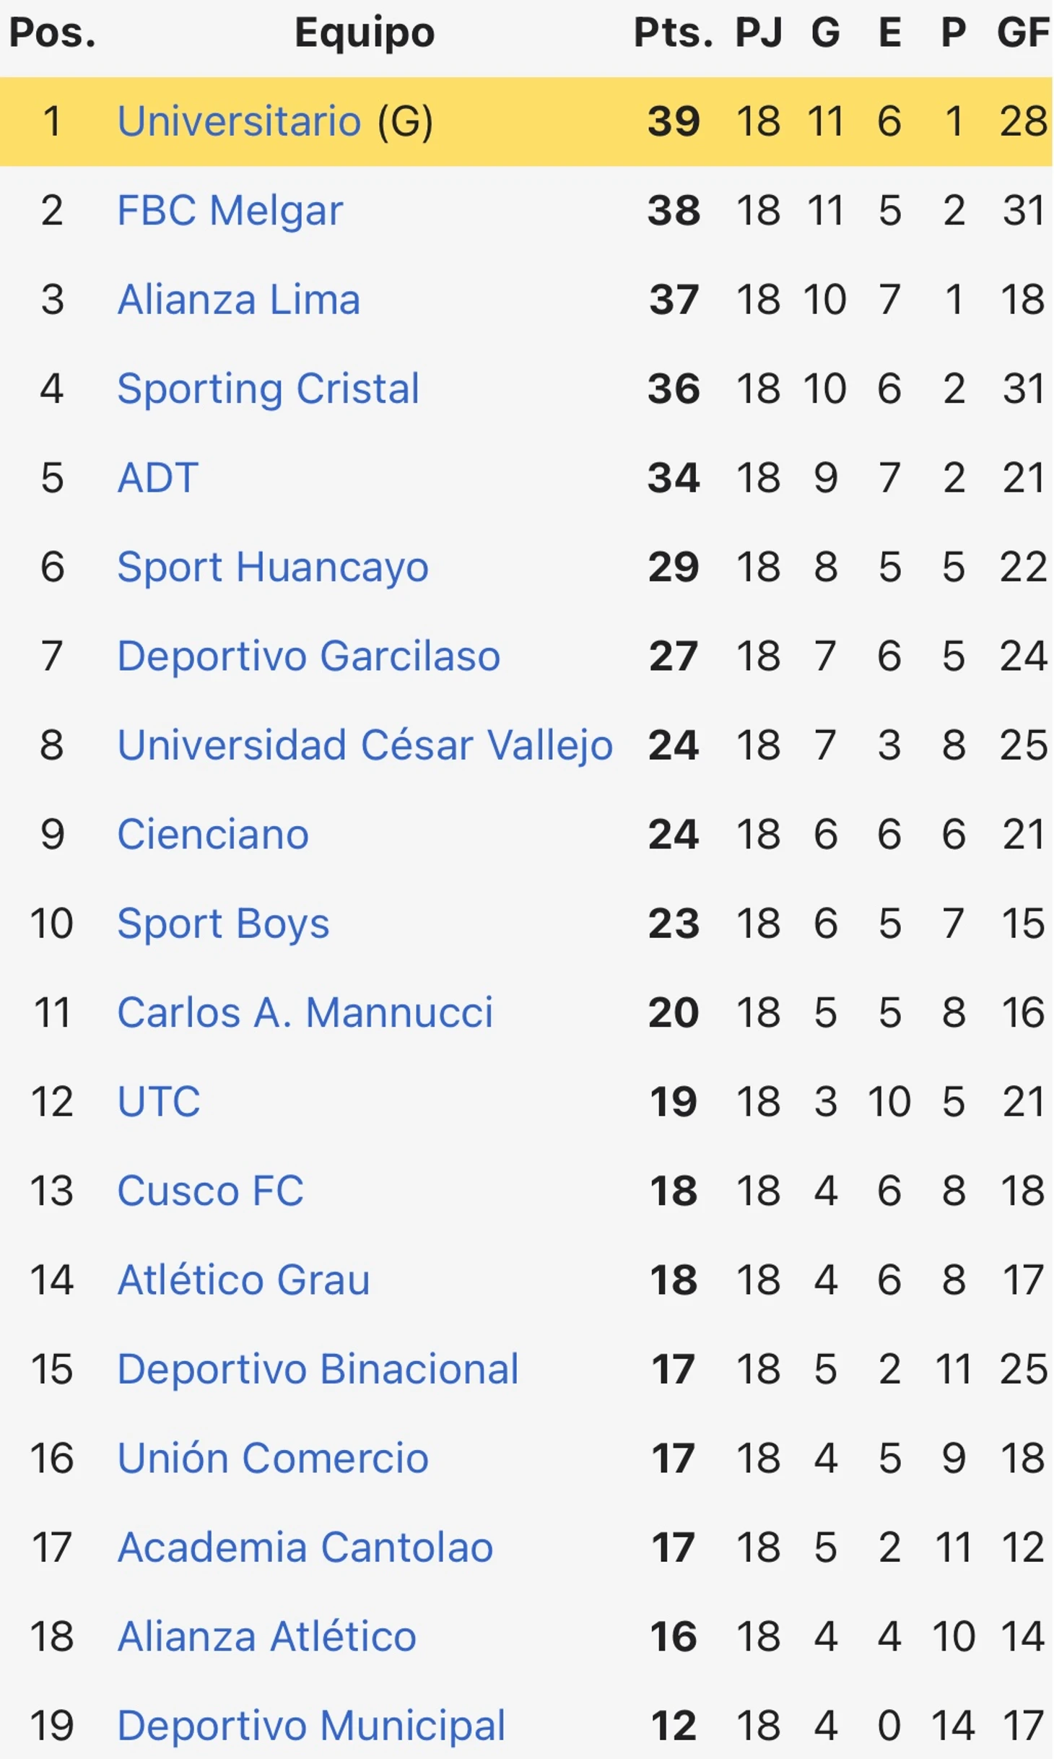This screenshot has width=1054, height=1759.
Task: Select Carlos A. Mannucci link
Action: pos(305,1012)
